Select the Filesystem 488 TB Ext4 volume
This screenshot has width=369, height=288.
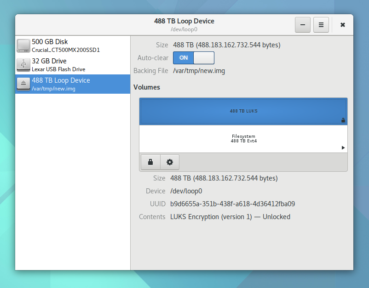[x=243, y=139]
